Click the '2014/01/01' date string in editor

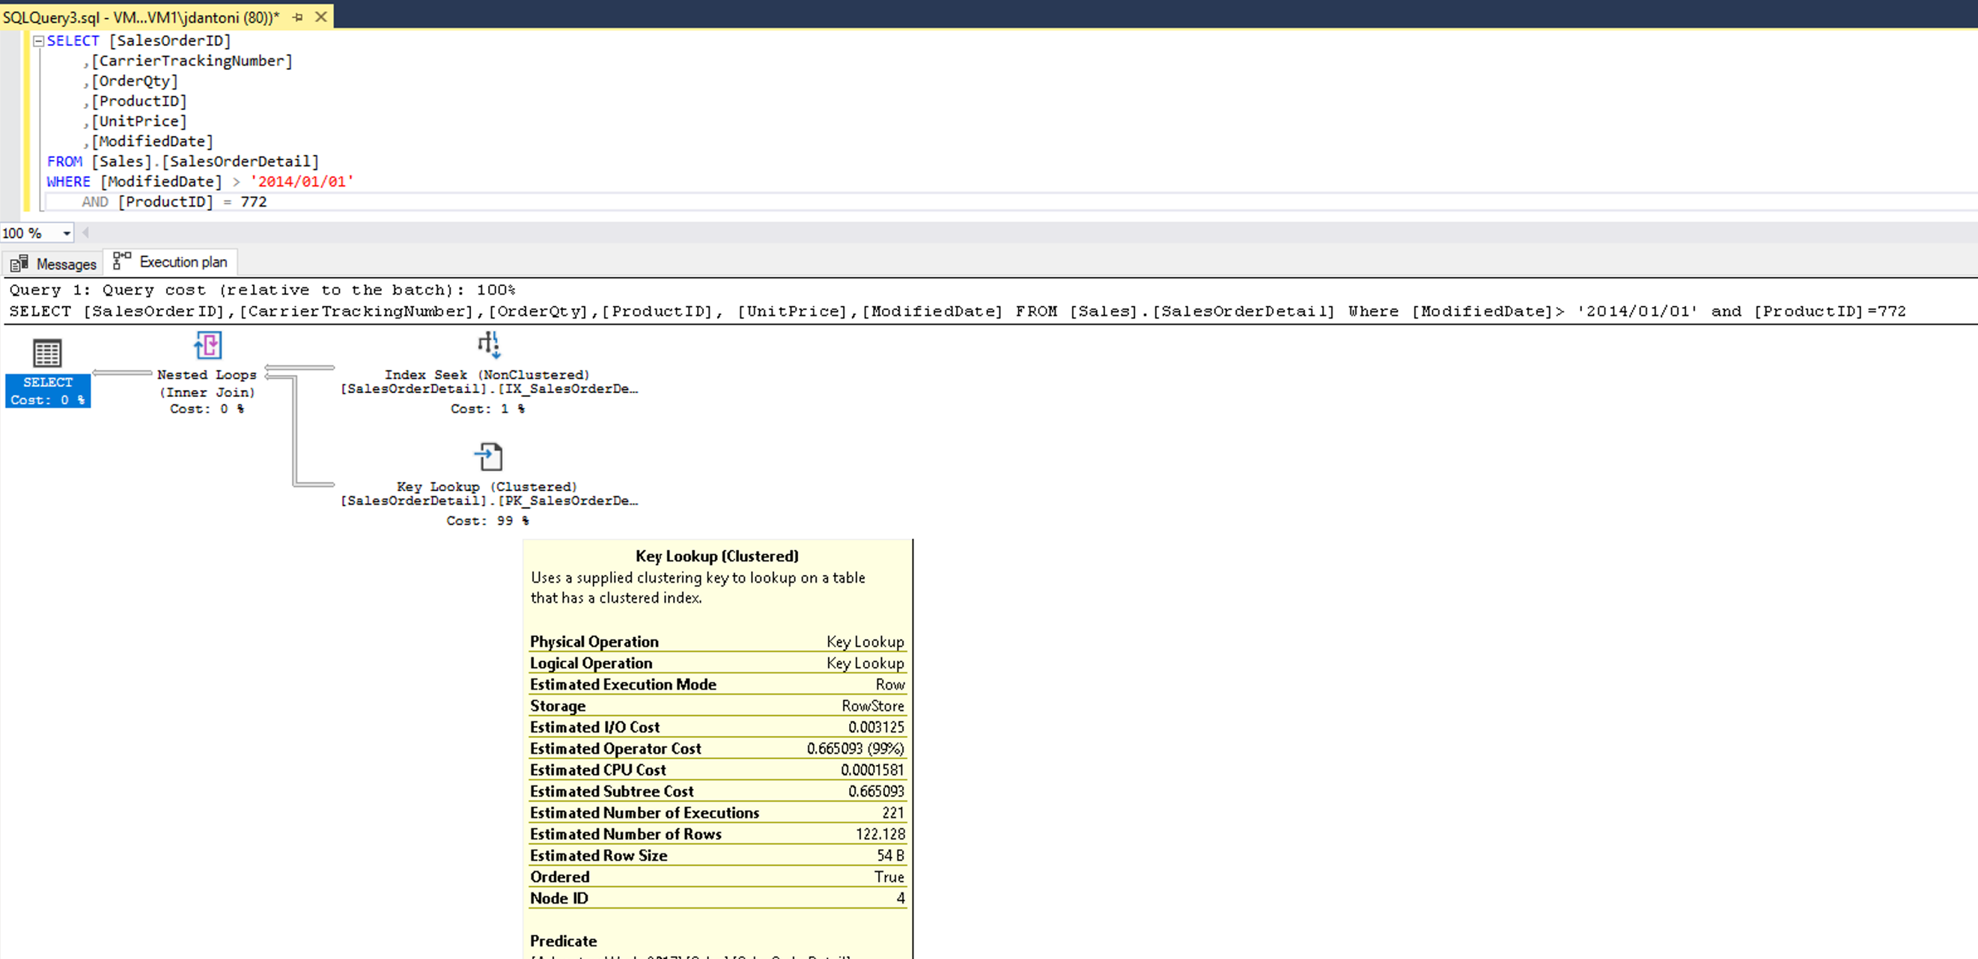pyautogui.click(x=302, y=182)
